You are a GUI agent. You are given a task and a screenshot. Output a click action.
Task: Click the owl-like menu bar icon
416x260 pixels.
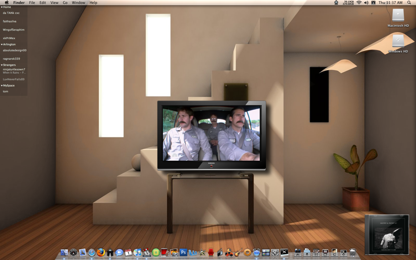[x=336, y=3]
